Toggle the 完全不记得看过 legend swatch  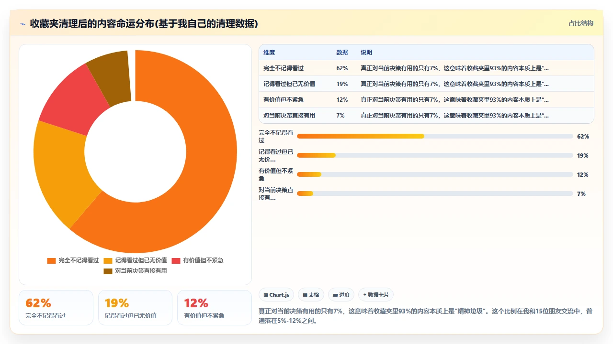[x=51, y=260]
